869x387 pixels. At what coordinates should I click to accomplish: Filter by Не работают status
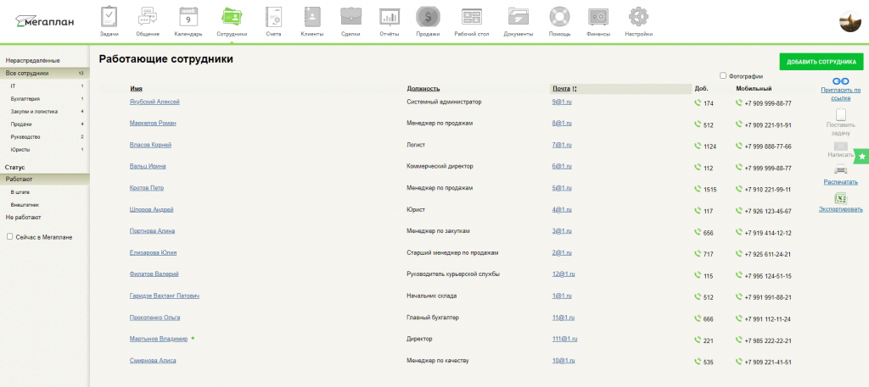coord(23,217)
